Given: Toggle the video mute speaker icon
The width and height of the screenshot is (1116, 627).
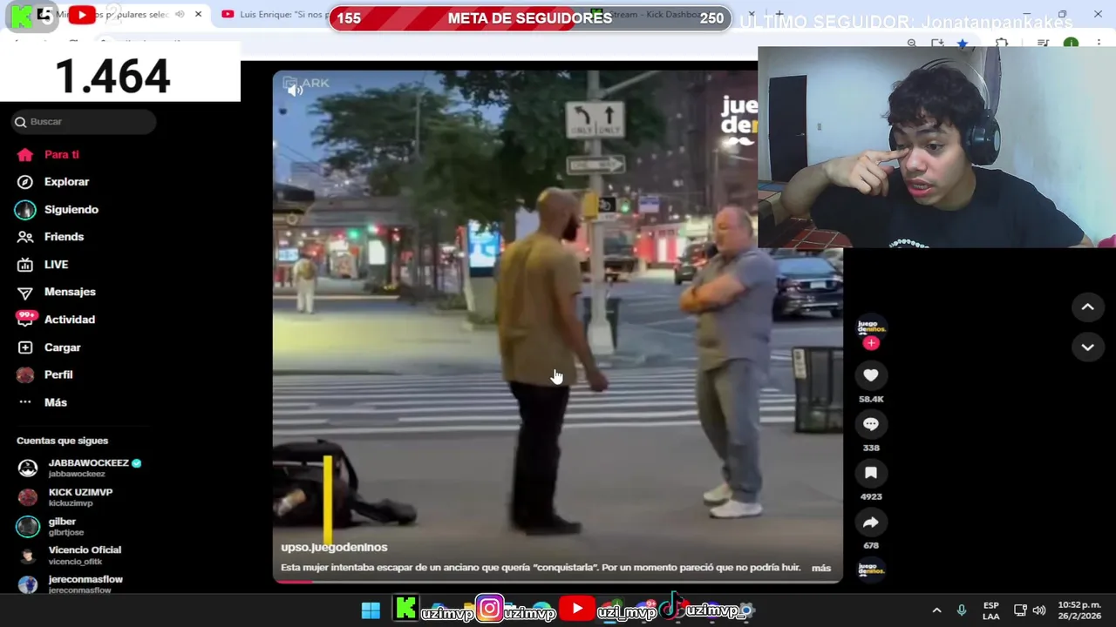Looking at the screenshot, I should (x=295, y=89).
